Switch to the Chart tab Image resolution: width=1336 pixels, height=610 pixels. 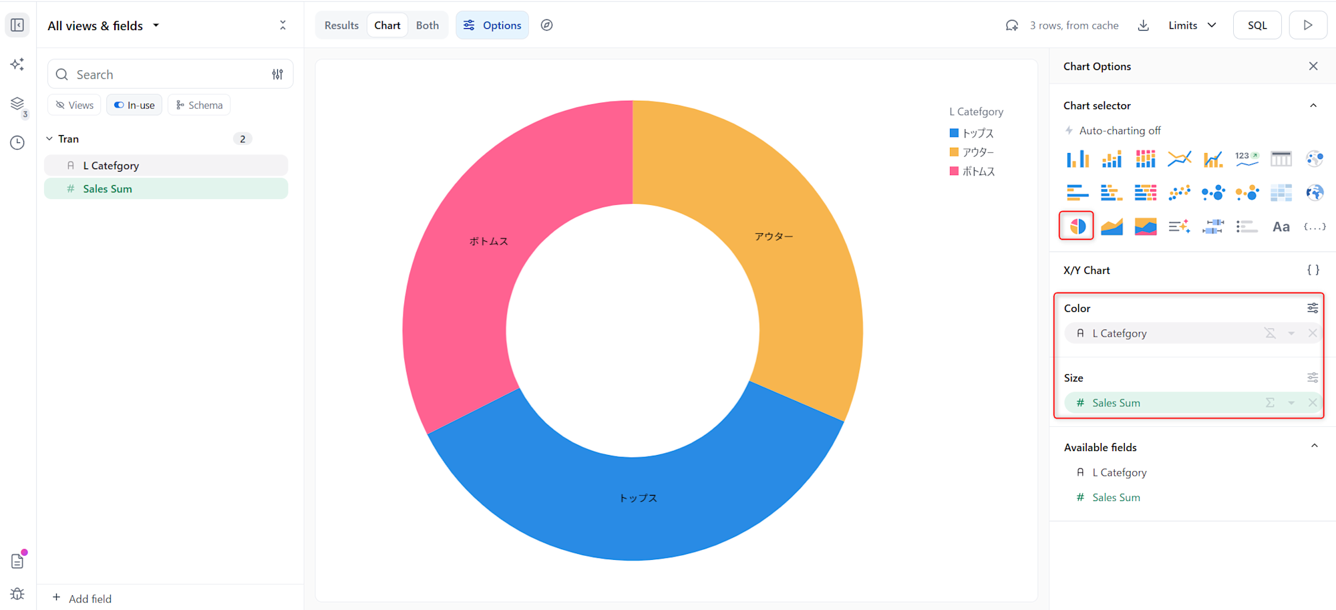click(x=387, y=25)
